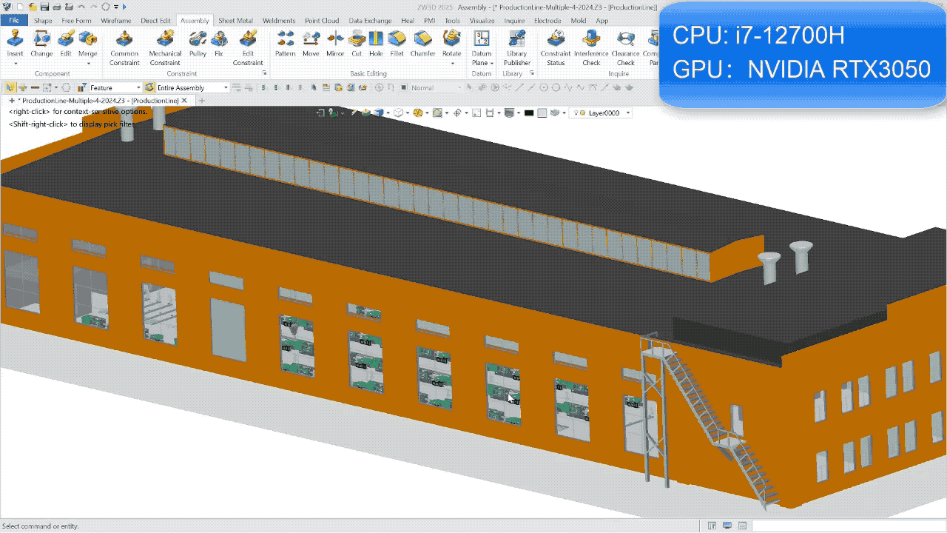The height and width of the screenshot is (533, 947).
Task: Select the ProductionLine document tab
Action: (98, 100)
